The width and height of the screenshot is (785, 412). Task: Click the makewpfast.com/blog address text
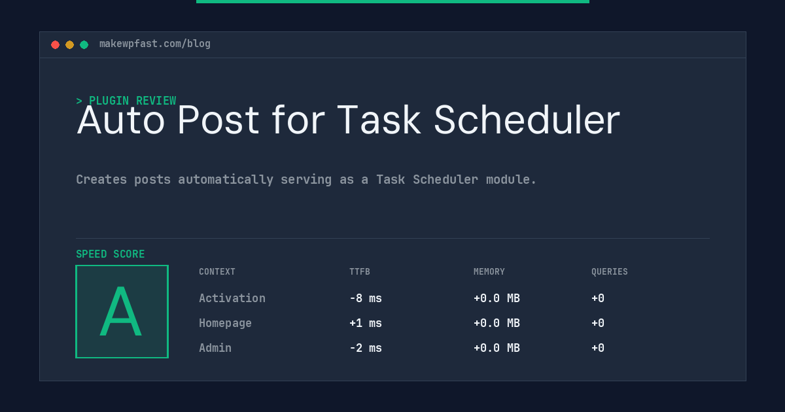click(x=155, y=44)
